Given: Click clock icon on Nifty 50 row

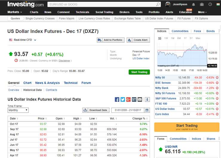Looking at the screenshot, I should click(x=217, y=78).
